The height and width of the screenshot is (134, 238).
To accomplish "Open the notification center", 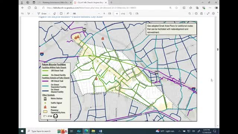I will pyautogui.click(x=215, y=131).
